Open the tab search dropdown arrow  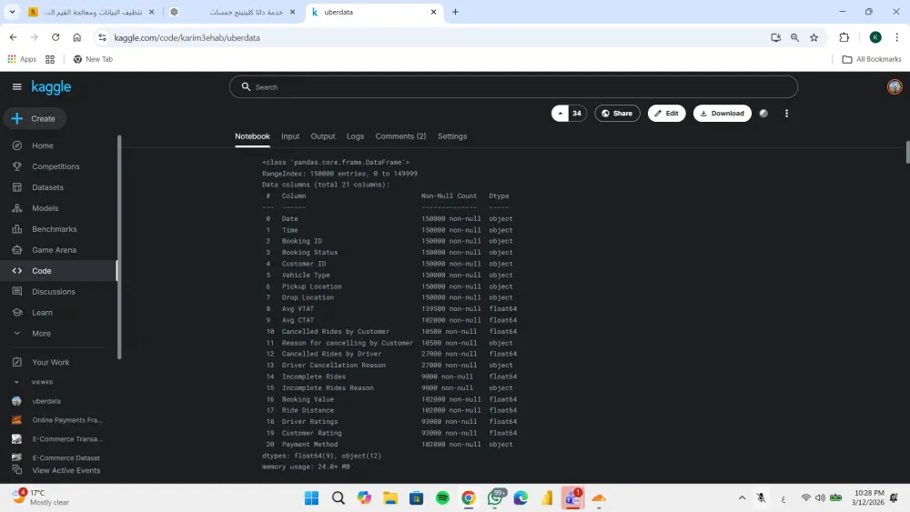click(x=12, y=12)
